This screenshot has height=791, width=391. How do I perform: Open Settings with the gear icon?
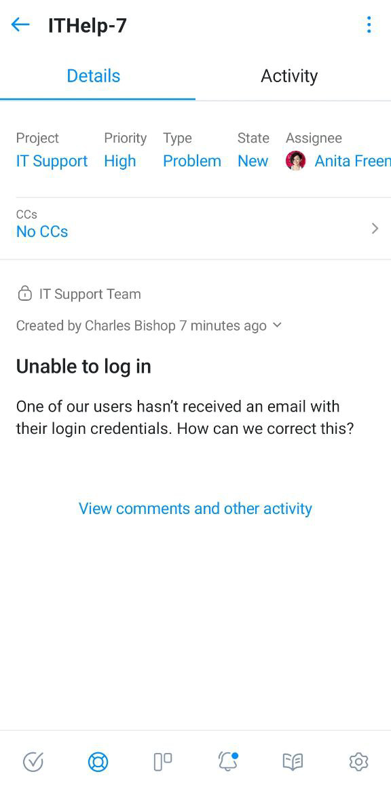[358, 762]
